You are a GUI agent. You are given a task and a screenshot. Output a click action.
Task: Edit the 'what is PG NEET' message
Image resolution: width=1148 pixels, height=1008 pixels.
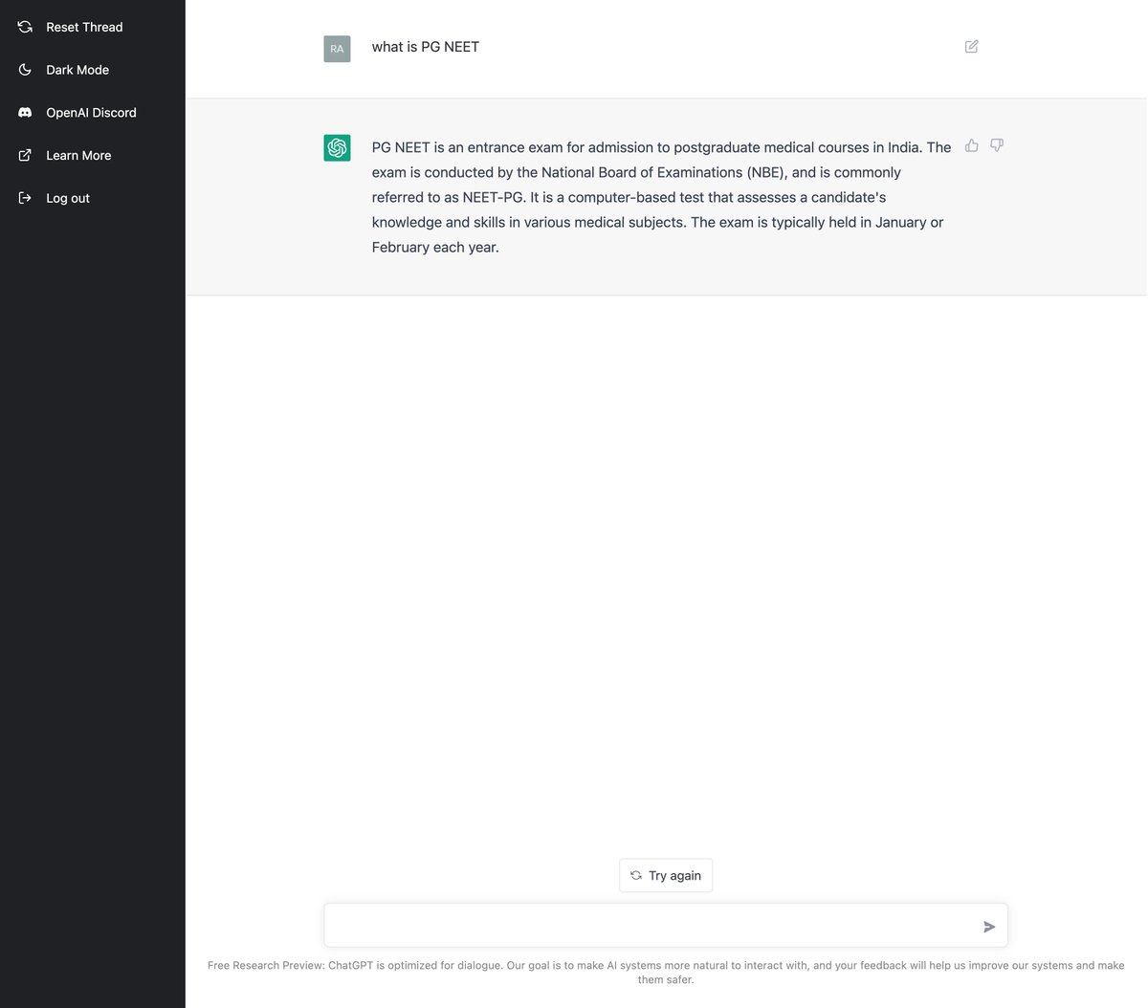(971, 47)
